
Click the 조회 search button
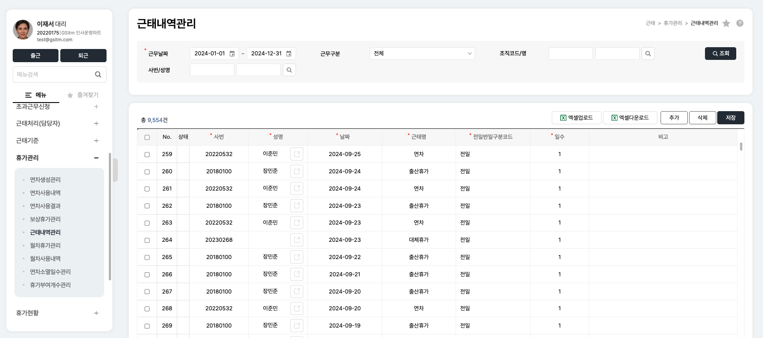click(720, 54)
